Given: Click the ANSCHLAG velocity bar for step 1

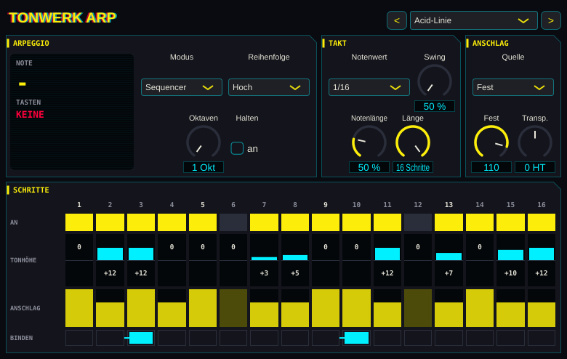Looking at the screenshot, I should (79, 308).
